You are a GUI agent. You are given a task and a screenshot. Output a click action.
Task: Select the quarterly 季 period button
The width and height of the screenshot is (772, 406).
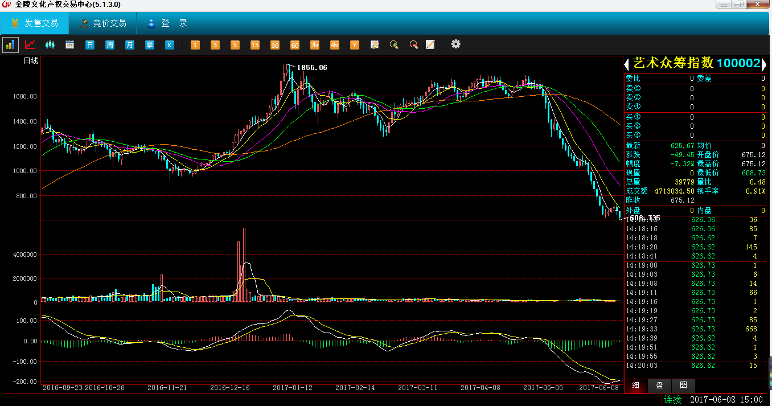(x=150, y=44)
